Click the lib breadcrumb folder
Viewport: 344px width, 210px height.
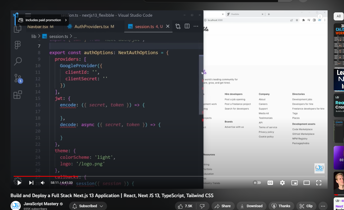coord(34,36)
